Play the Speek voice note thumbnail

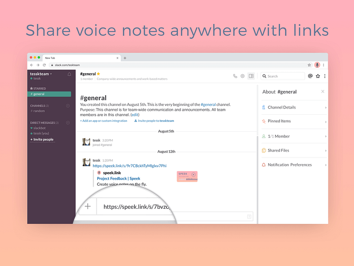[187, 176]
